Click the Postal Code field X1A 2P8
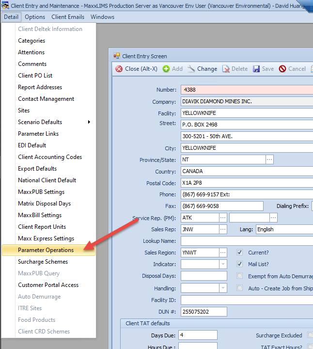This screenshot has height=349, width=313. pyautogui.click(x=247, y=183)
